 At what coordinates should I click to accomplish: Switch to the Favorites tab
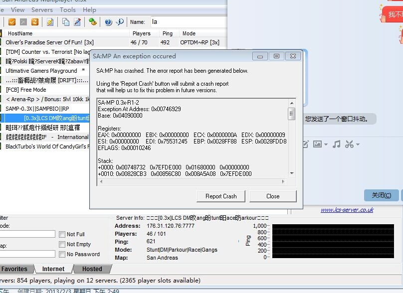point(16,269)
